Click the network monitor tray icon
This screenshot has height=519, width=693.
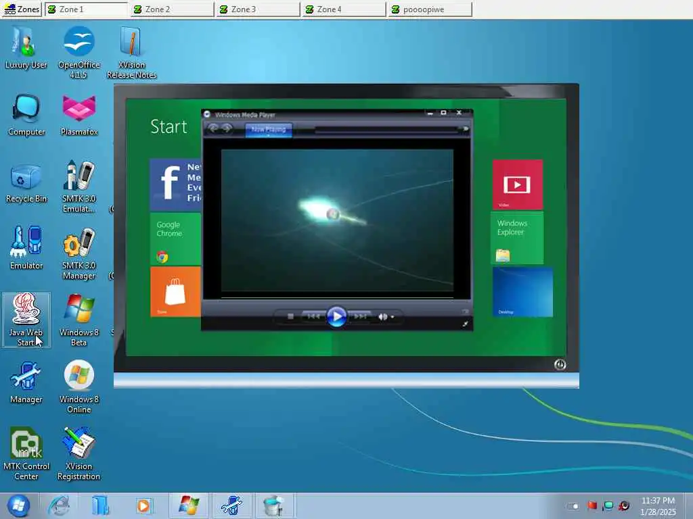[608, 505]
